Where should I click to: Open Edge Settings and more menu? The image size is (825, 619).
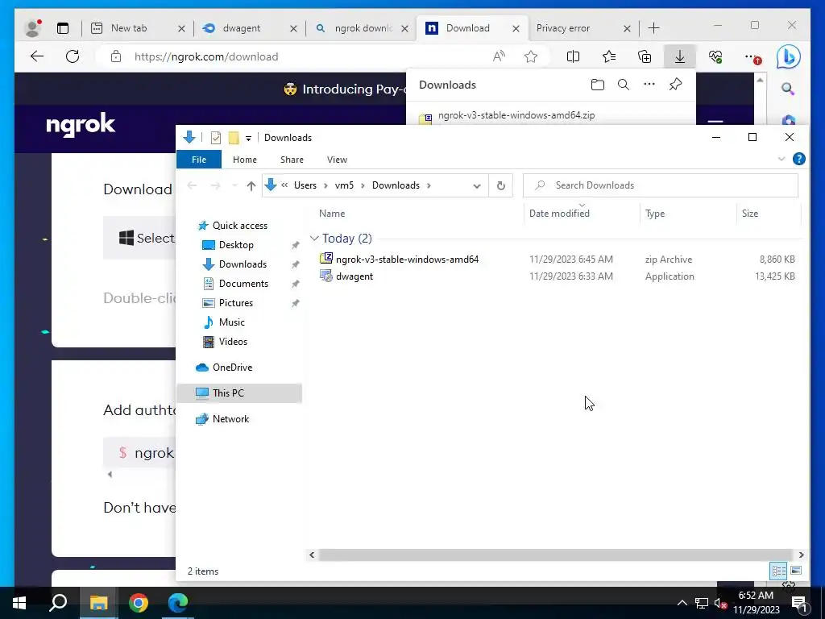752,57
